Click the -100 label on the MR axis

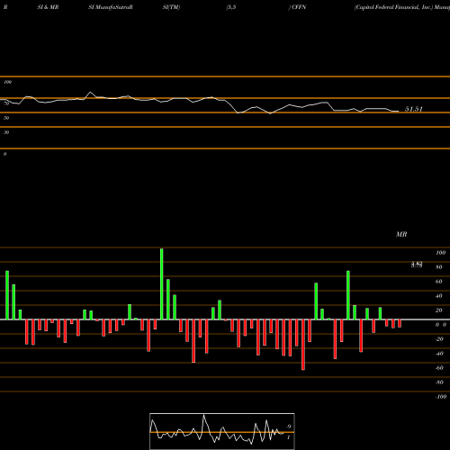click(x=441, y=397)
